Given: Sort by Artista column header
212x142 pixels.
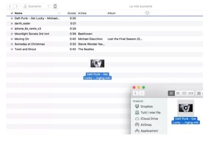Looking at the screenshot, I should pyautogui.click(x=82, y=13).
